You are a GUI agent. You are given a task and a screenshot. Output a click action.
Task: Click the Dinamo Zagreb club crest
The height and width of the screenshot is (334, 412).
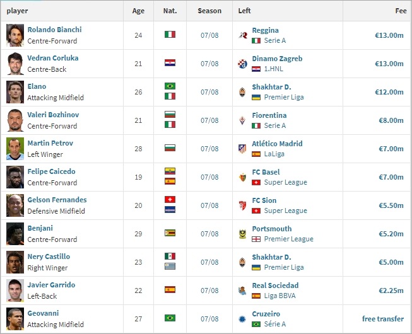tap(243, 64)
